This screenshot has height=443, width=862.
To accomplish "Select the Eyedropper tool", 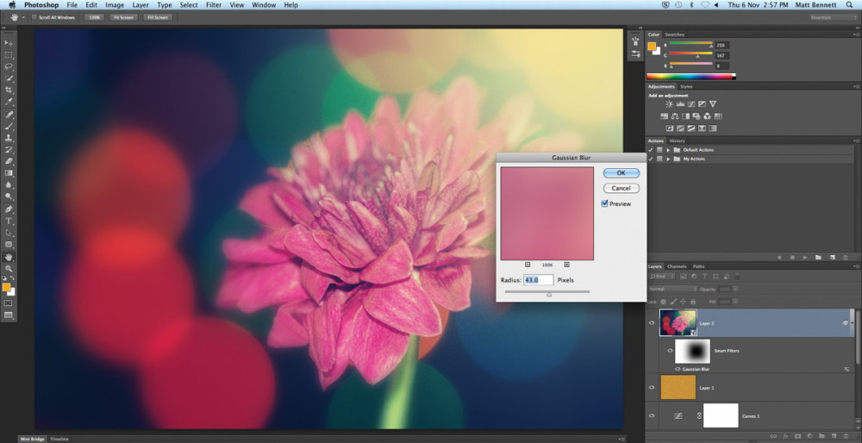I will pyautogui.click(x=9, y=103).
